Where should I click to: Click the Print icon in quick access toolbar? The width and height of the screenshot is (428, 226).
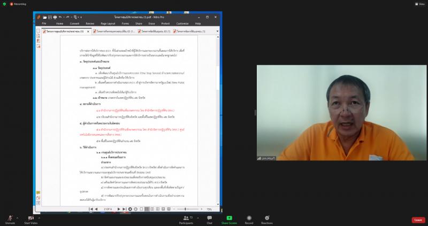tap(55, 17)
